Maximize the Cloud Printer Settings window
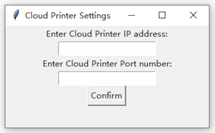 pos(162,15)
